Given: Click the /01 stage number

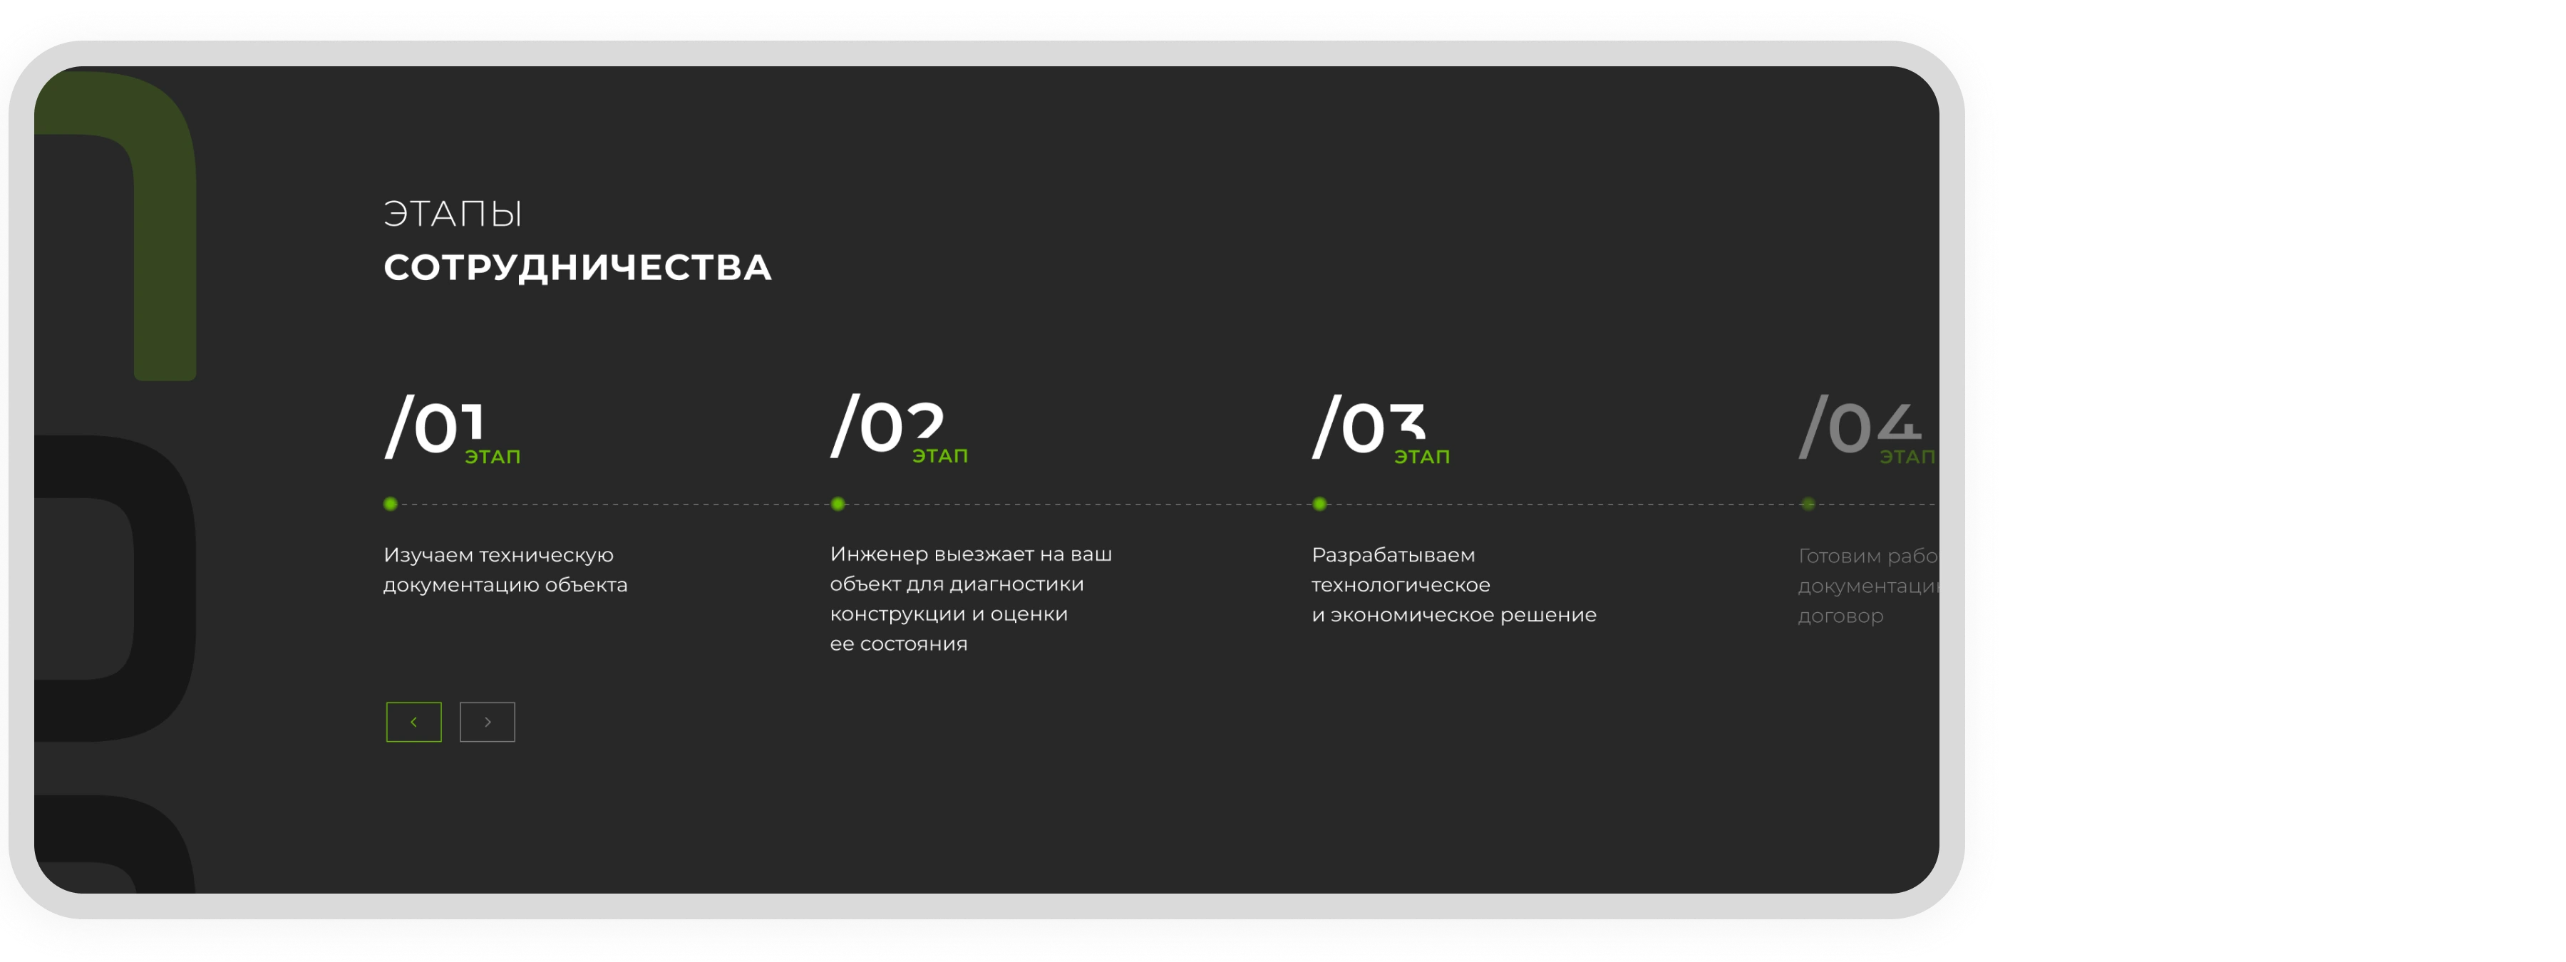Looking at the screenshot, I should point(434,426).
